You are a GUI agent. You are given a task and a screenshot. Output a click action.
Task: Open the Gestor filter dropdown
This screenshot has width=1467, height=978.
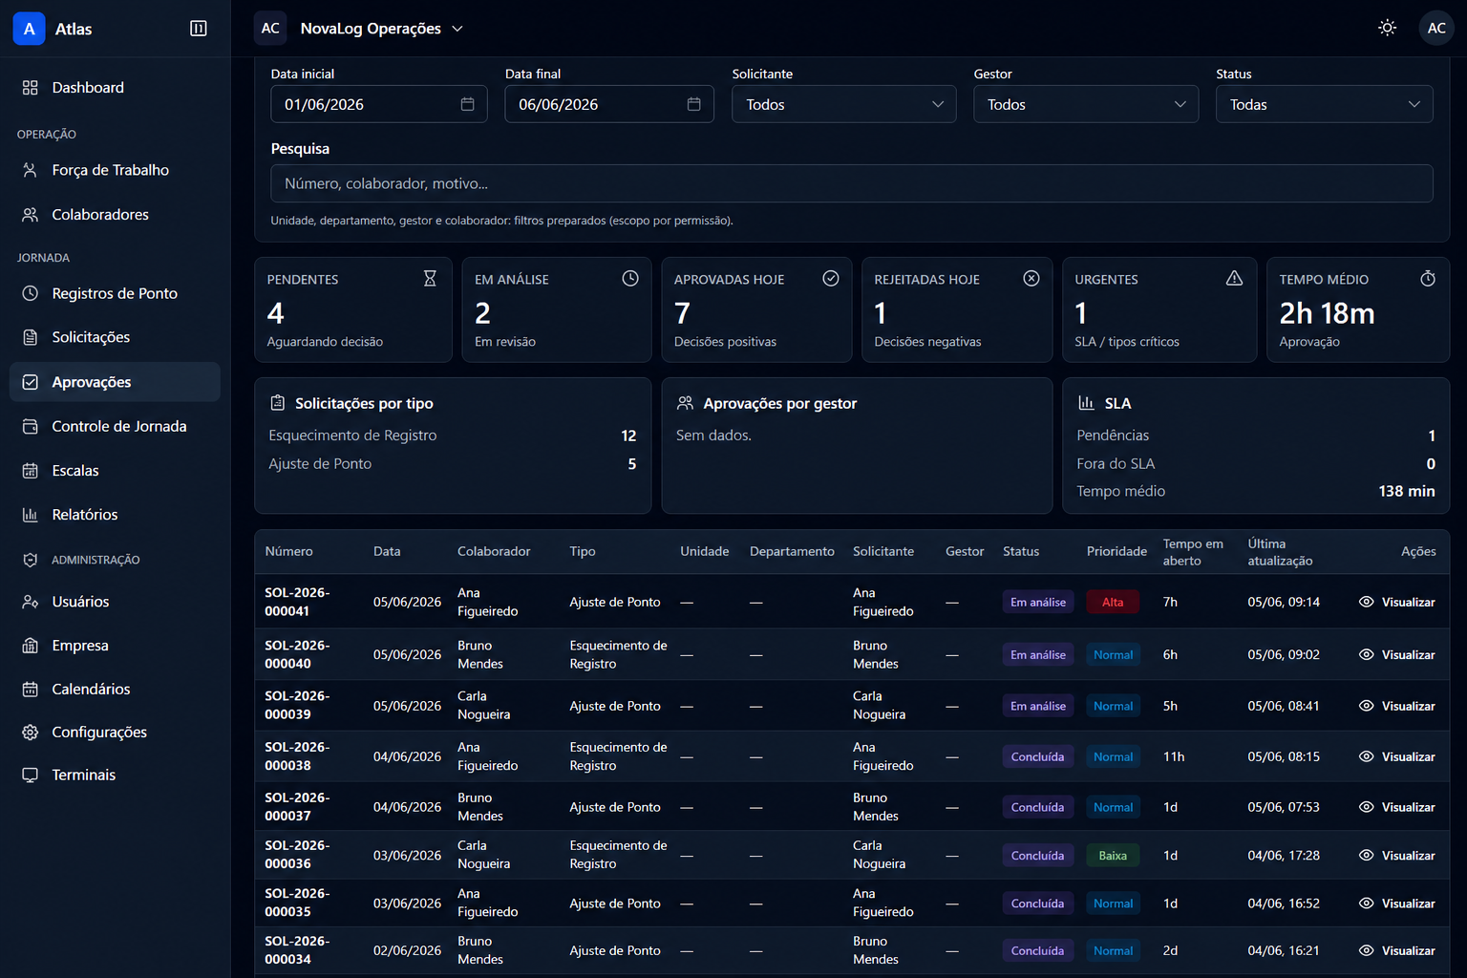[x=1086, y=104]
